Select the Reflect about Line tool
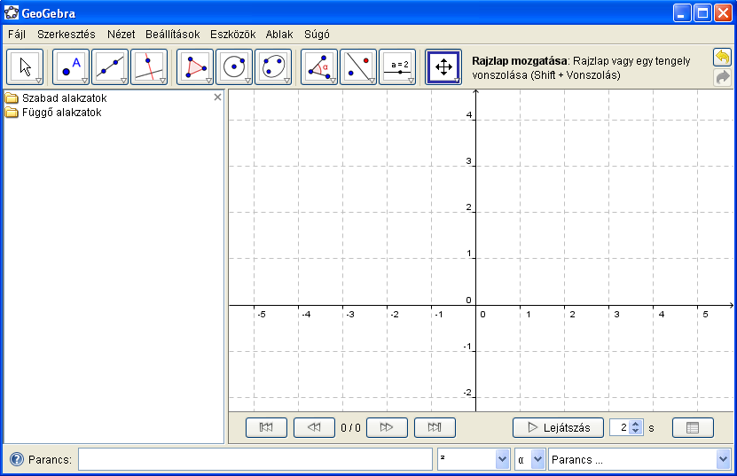Screen dimensions: 737x476 pos(357,67)
